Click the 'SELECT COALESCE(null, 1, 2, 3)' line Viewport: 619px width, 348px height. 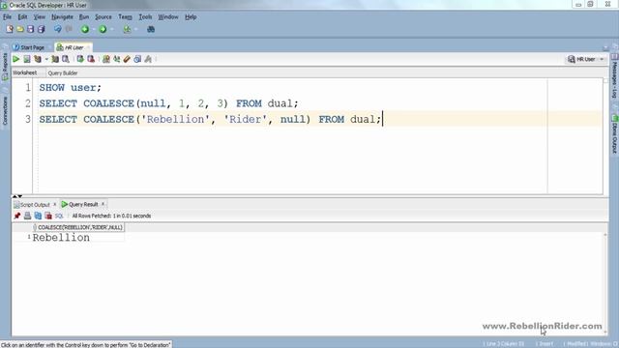(x=168, y=103)
